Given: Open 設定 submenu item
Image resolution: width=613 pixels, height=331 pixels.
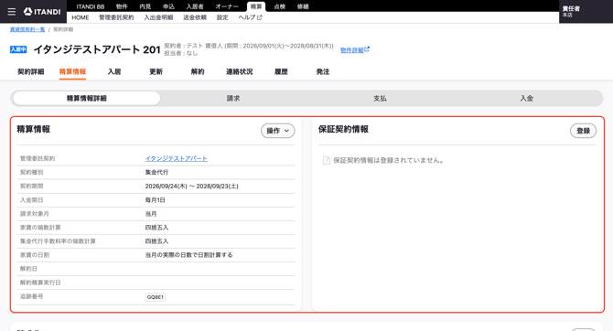Looking at the screenshot, I should pyautogui.click(x=222, y=17).
